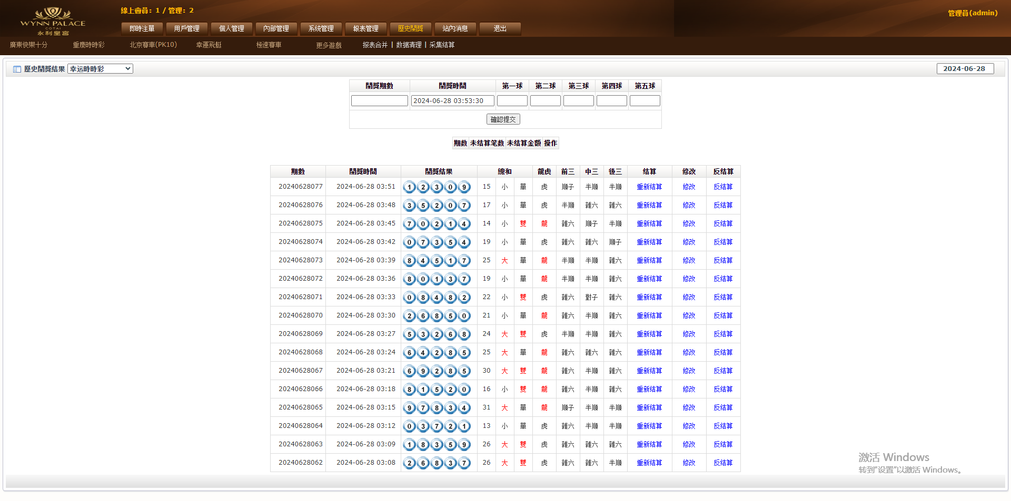
Task: Open 更多遊戲 games menu
Action: coord(329,45)
